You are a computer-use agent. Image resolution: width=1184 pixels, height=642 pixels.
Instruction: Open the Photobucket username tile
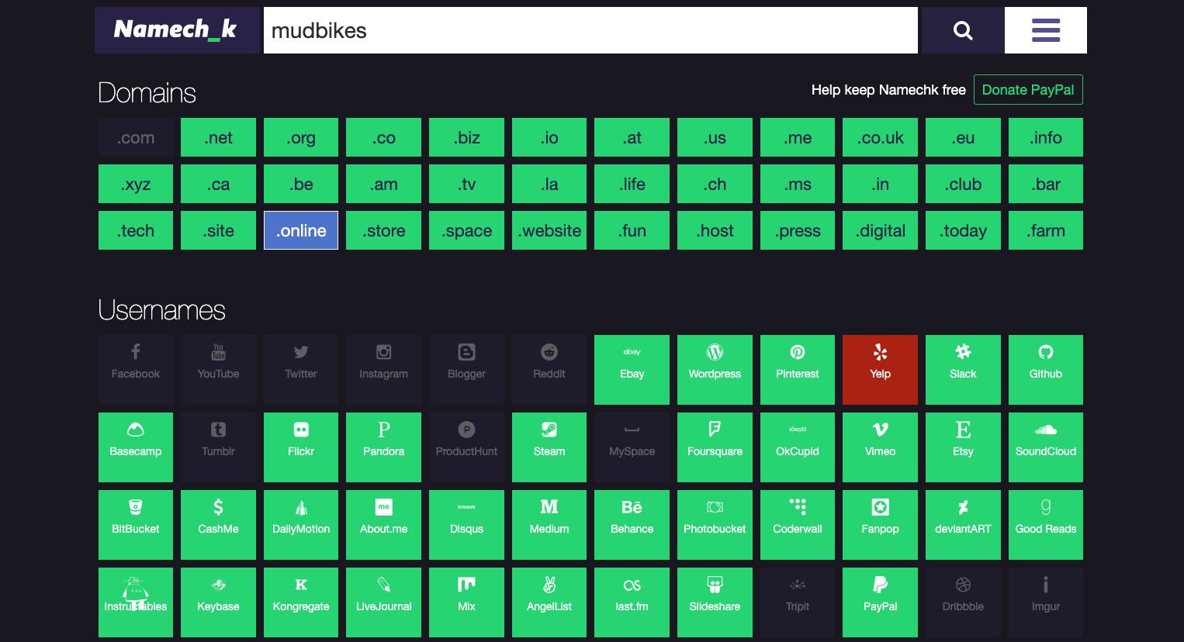tap(715, 525)
